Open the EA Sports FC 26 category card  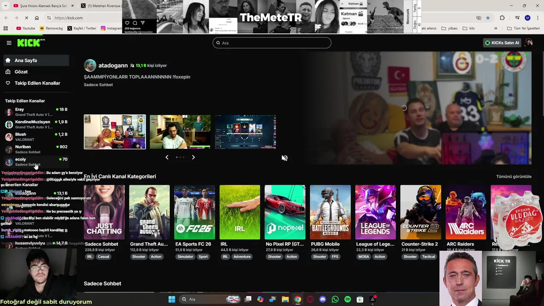(x=195, y=212)
